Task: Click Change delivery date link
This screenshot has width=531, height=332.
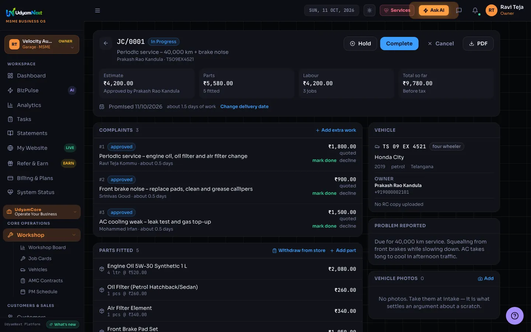Action: click(x=244, y=107)
